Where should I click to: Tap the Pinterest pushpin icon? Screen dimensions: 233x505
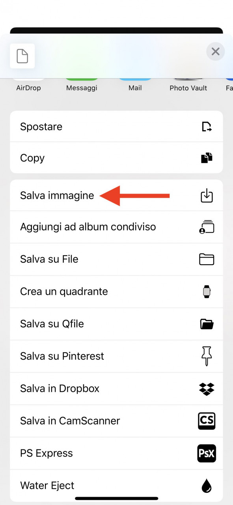pos(207,356)
